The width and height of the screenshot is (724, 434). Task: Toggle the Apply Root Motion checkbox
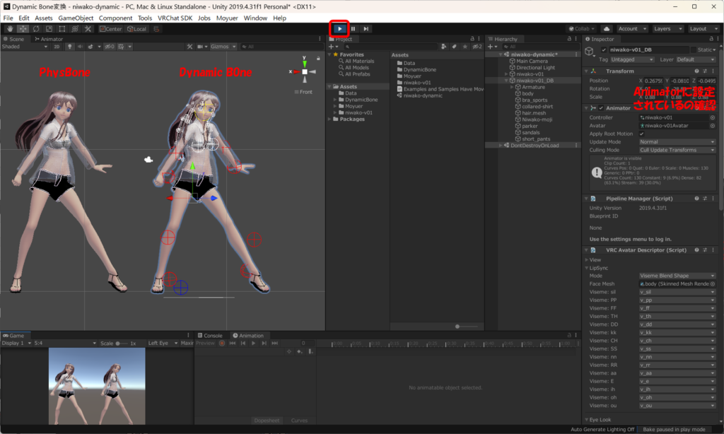pyautogui.click(x=641, y=134)
